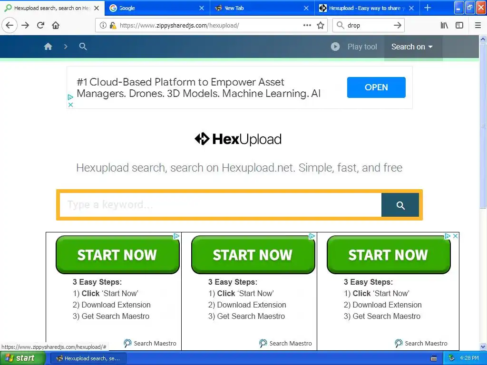Click the browser search box containing 'drop'
The height and width of the screenshot is (365, 487).
(369, 26)
